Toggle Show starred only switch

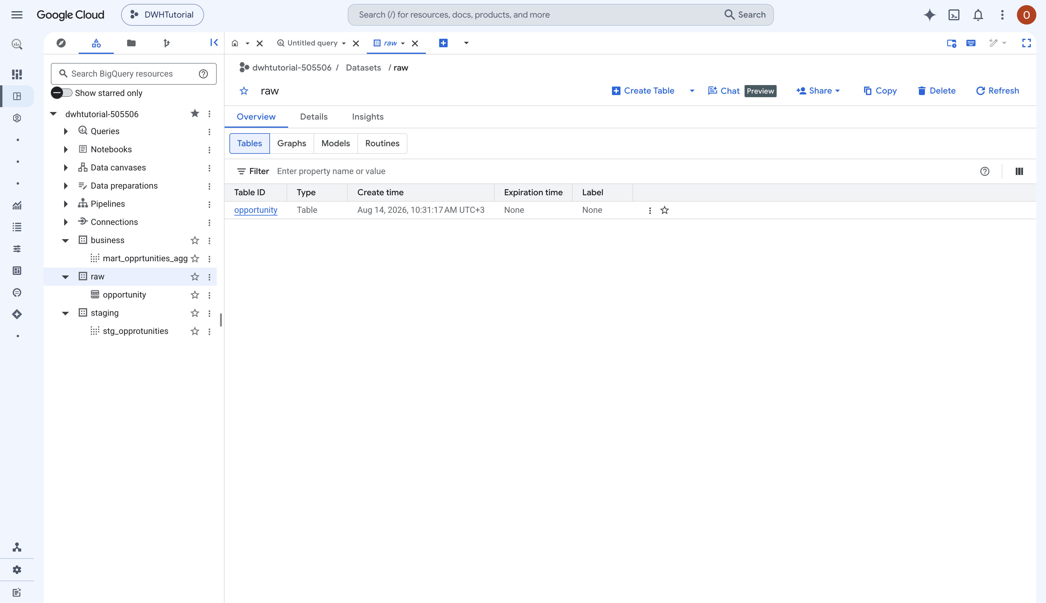(x=62, y=93)
